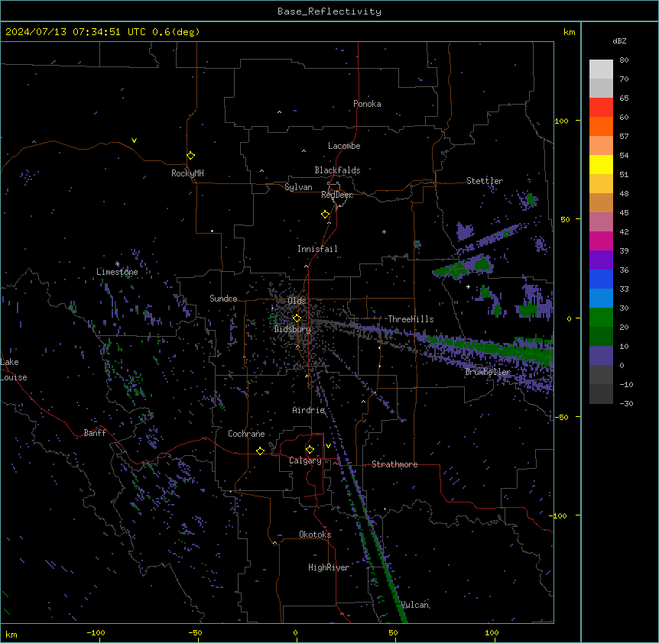Image resolution: width=659 pixels, height=643 pixels.
Task: Select the orange 57-60 dBZ legend swatch
Action: tap(601, 126)
